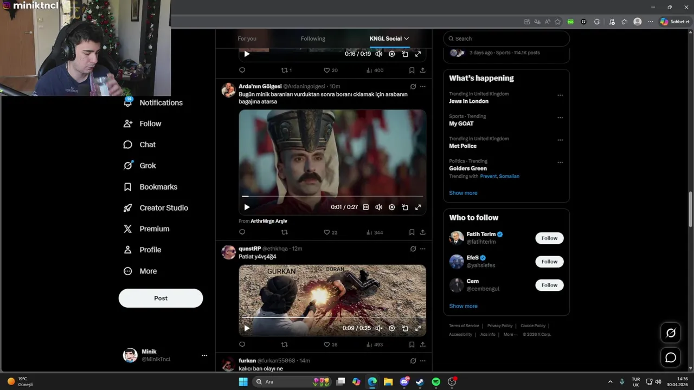The height and width of the screenshot is (390, 694).
Task: Bookmark the Arda'nın Gölgesi post
Action: pyautogui.click(x=412, y=232)
